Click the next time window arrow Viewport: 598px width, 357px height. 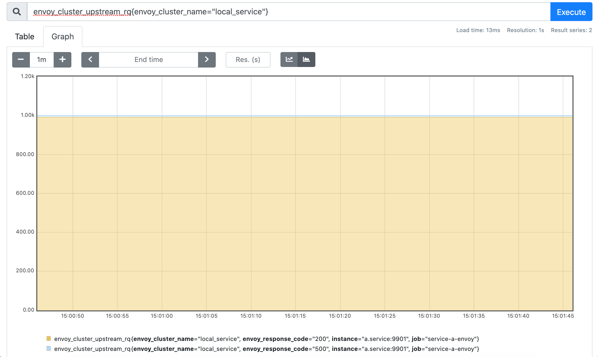[x=207, y=59]
